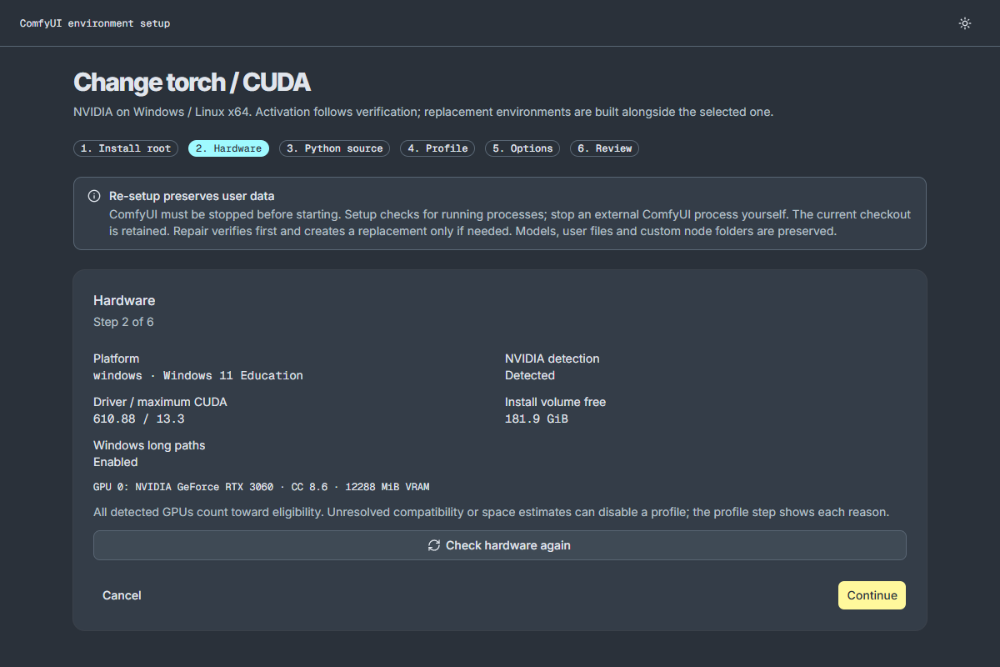The height and width of the screenshot is (667, 1000).
Task: Go to the 4. Profile step
Action: (437, 148)
